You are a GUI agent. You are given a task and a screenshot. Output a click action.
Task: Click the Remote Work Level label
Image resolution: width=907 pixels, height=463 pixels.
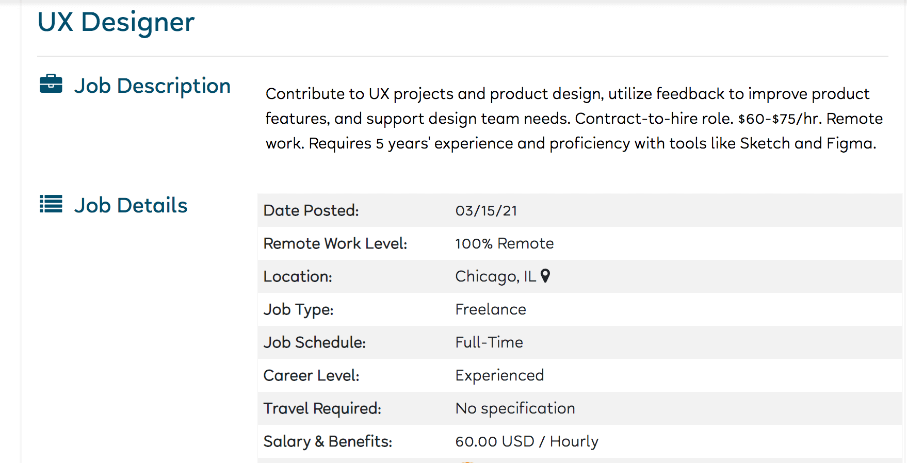pyautogui.click(x=335, y=243)
